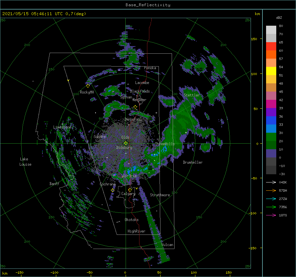This screenshot has width=296, height=277.
Task: Click the Lake Louise label
Action: point(25,162)
